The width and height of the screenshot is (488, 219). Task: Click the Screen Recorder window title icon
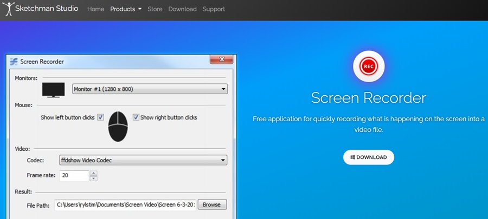[x=14, y=62]
